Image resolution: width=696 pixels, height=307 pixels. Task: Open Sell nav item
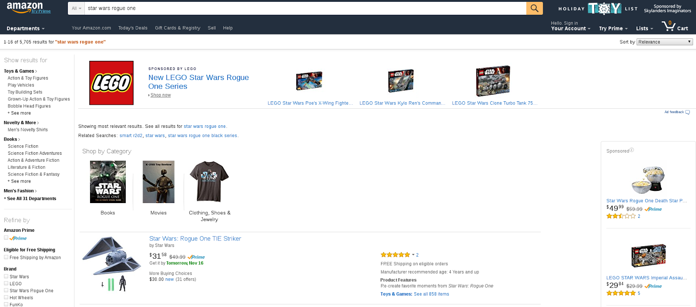pyautogui.click(x=212, y=28)
